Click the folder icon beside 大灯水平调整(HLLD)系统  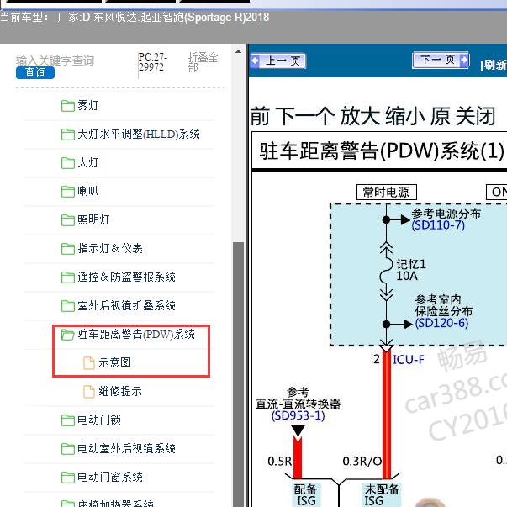point(67,135)
